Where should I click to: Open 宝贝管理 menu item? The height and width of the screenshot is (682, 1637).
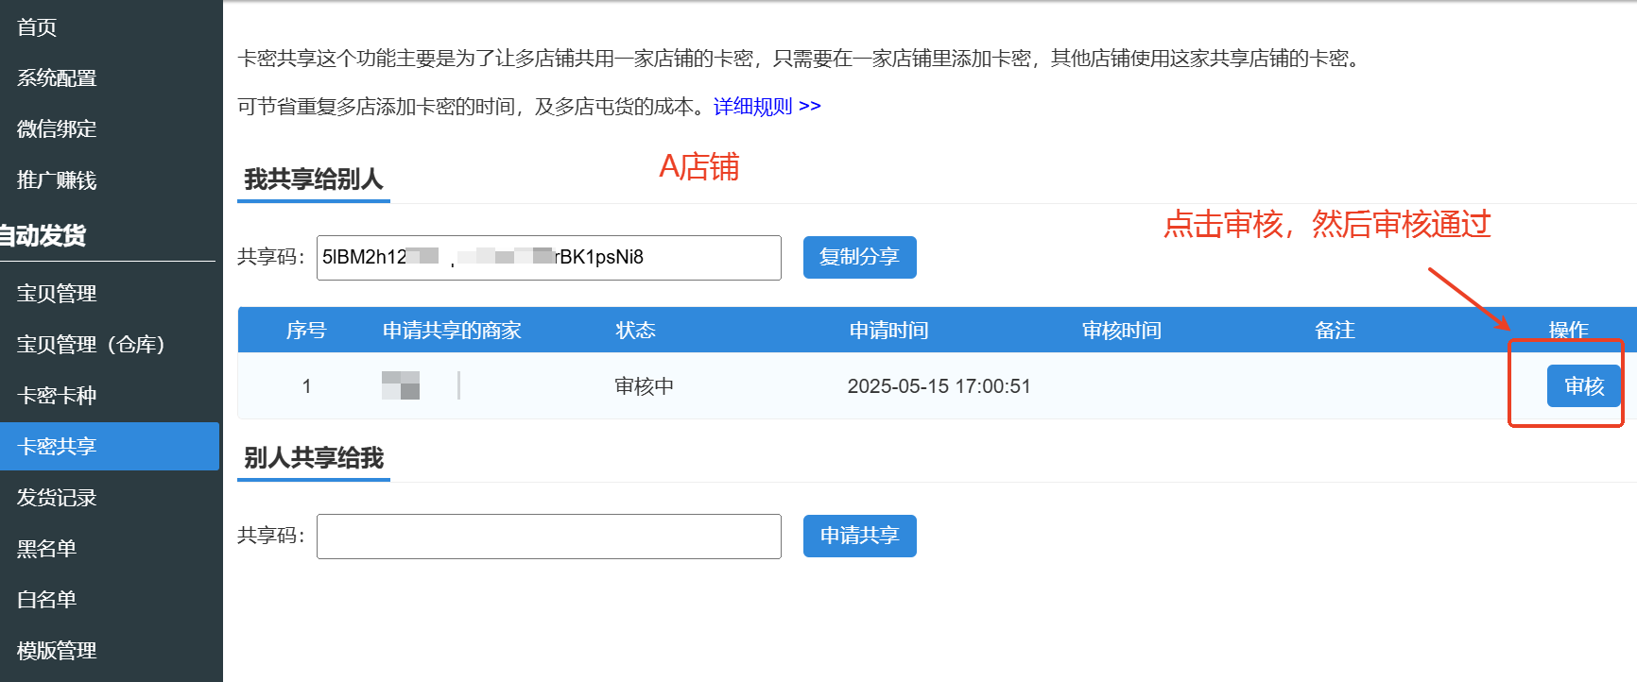(57, 294)
